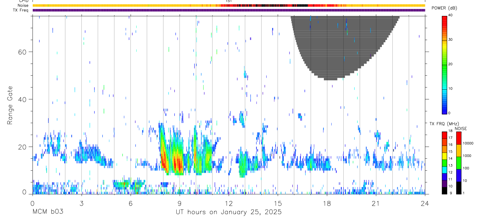478x220 pixels.
Task: Select the red segment of NOISE color bar
Action: (x=458, y=139)
